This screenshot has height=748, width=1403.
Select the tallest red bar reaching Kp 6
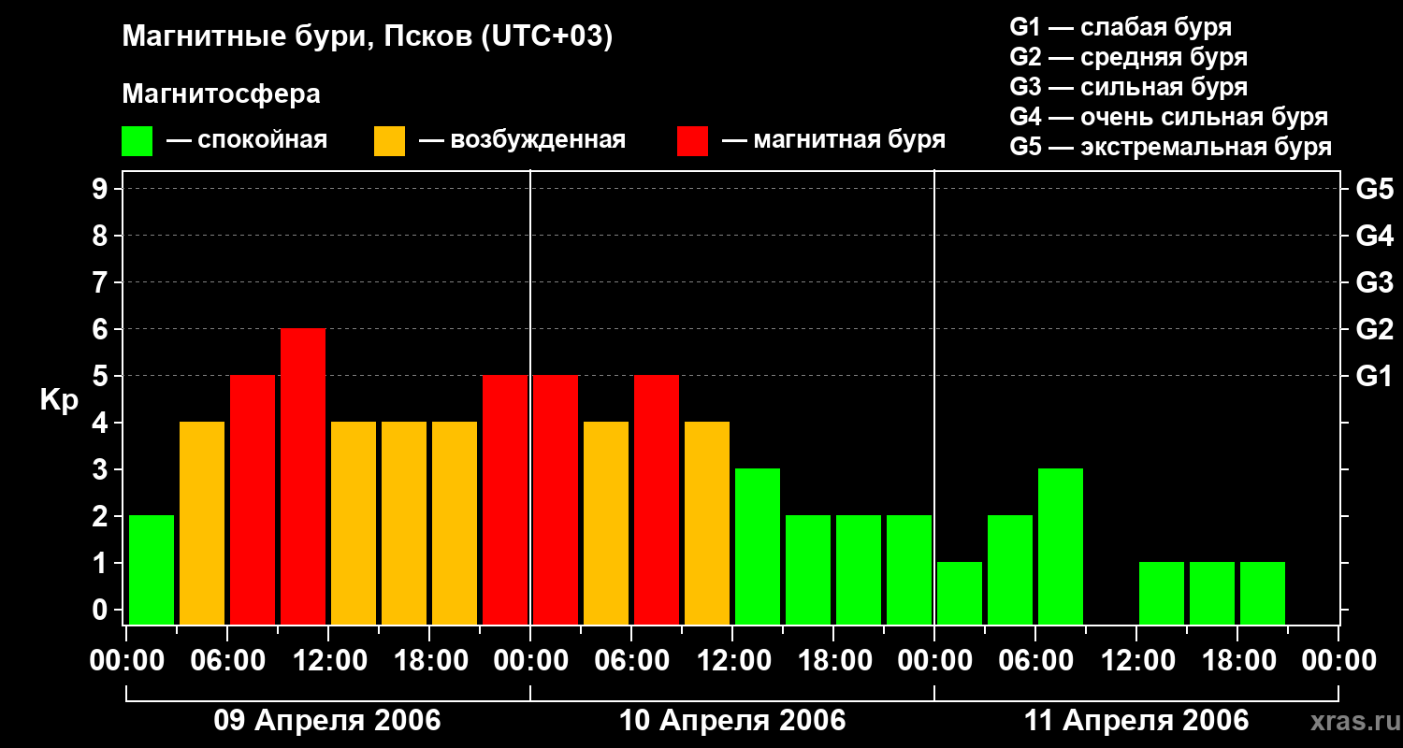(x=303, y=477)
